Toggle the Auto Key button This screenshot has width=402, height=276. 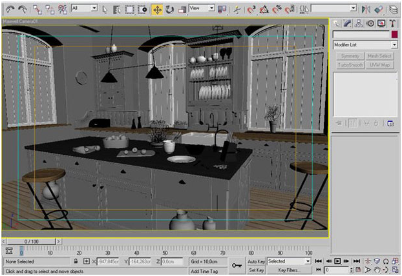256,261
